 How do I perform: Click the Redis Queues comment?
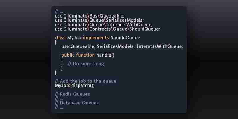(72, 94)
